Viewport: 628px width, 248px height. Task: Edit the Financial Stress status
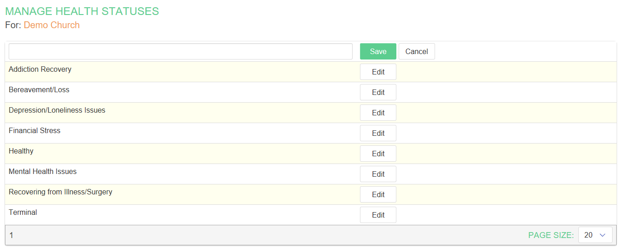click(x=378, y=133)
